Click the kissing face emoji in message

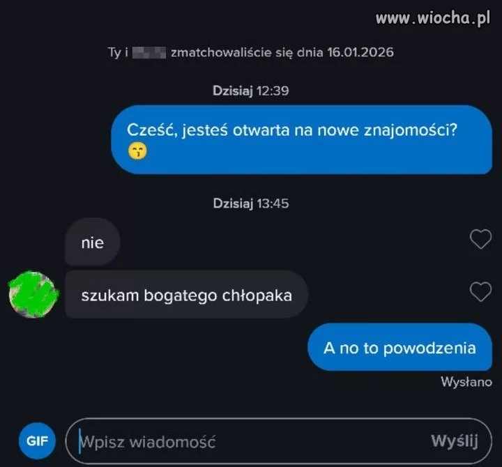[x=137, y=151]
